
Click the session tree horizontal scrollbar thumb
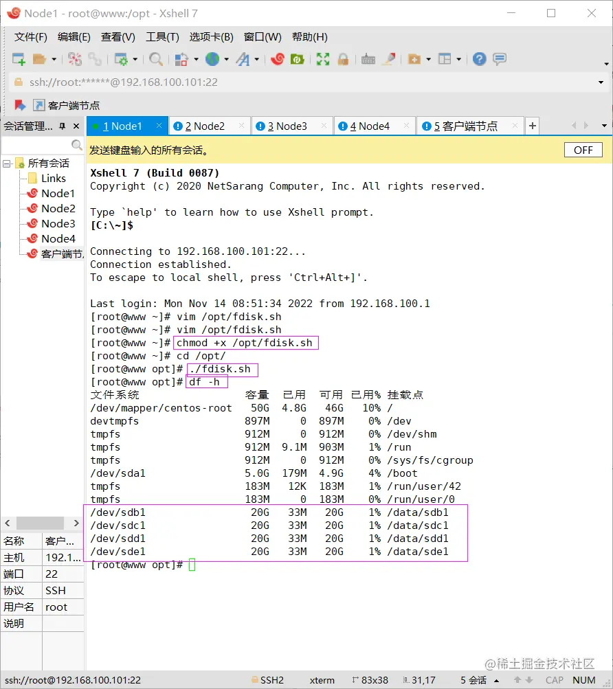[40, 523]
